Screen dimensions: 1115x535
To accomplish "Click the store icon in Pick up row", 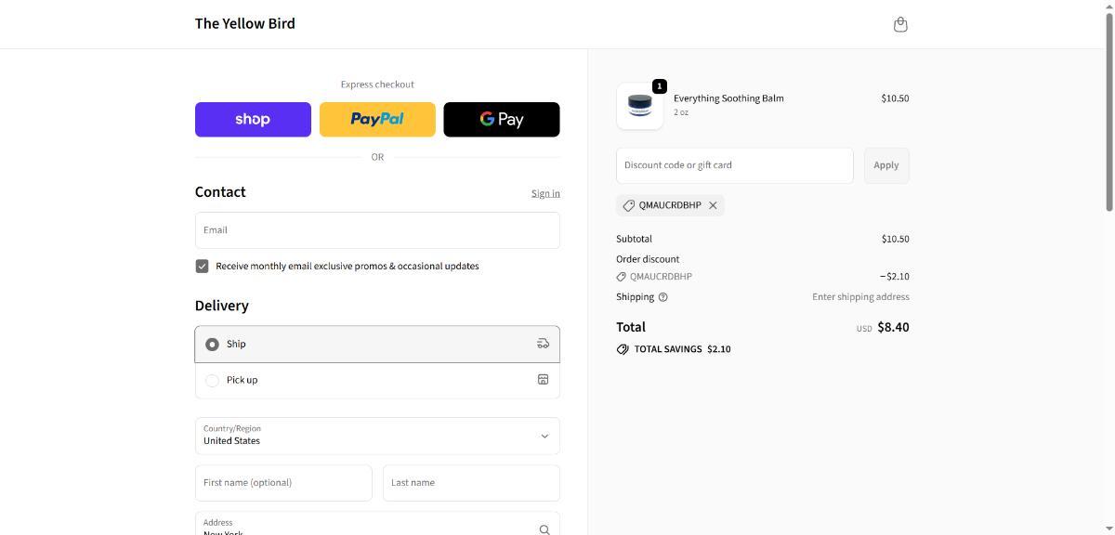I will coord(543,380).
